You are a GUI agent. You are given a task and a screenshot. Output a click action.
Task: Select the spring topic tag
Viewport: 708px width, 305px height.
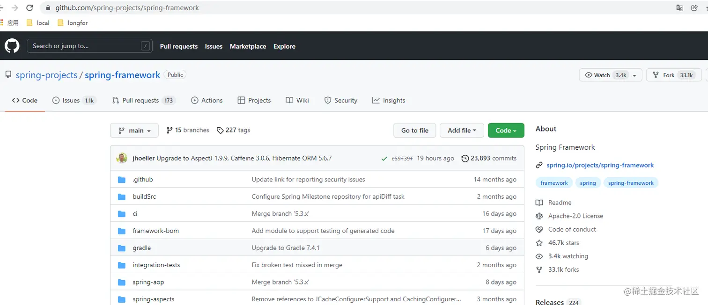pyautogui.click(x=588, y=183)
